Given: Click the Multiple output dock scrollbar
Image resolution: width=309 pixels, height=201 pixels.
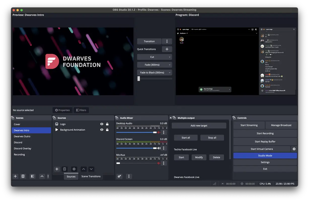Looking at the screenshot, I should coord(230,140).
